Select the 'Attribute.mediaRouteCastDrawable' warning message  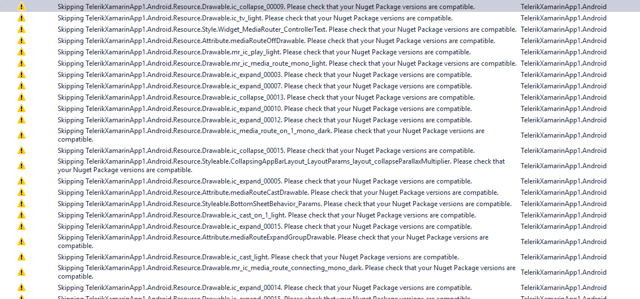(278, 193)
